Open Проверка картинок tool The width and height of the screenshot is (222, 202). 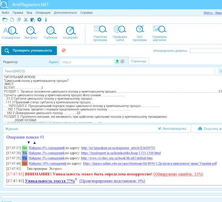[159, 34]
